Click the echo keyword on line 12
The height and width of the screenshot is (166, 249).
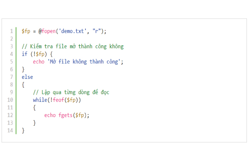[x=49, y=115]
